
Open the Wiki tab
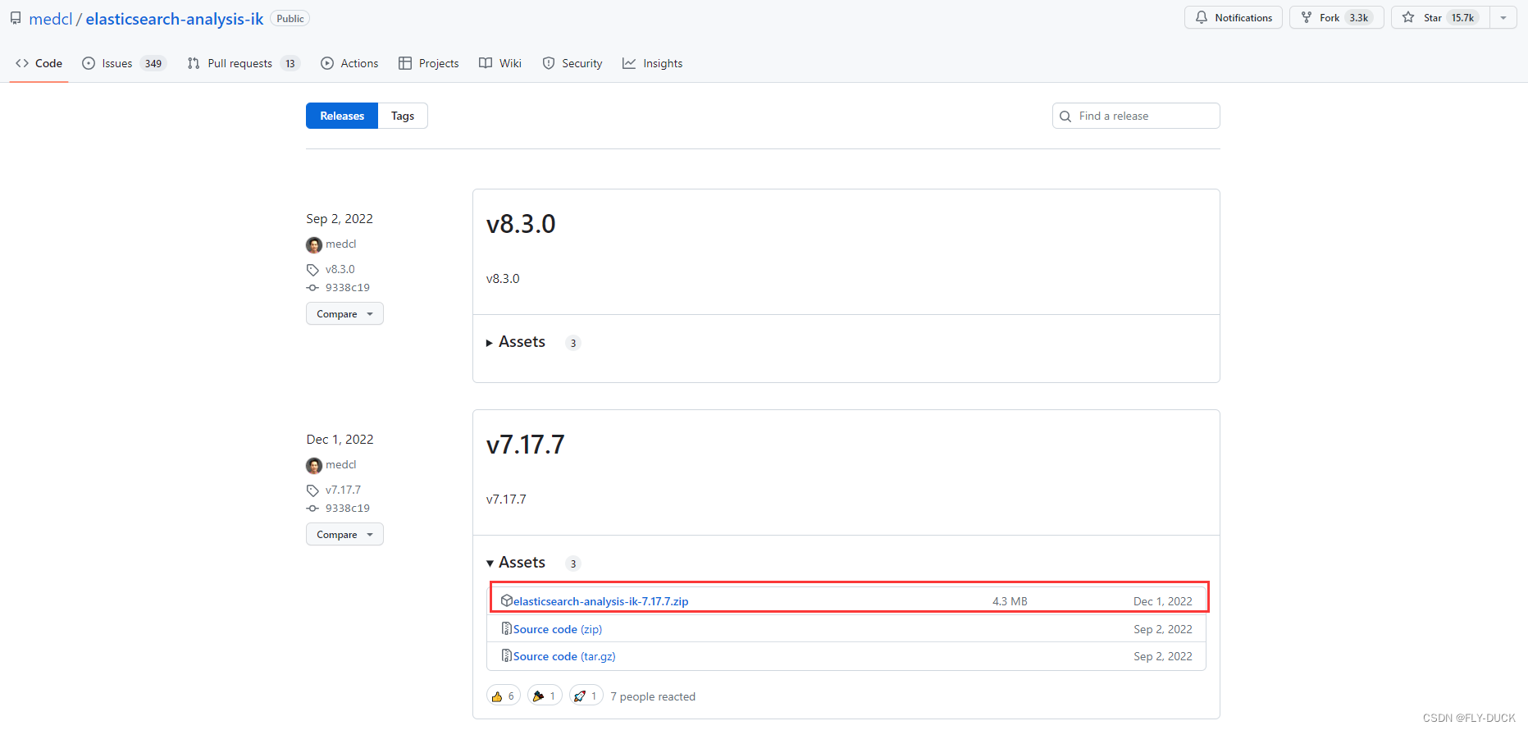click(x=500, y=63)
